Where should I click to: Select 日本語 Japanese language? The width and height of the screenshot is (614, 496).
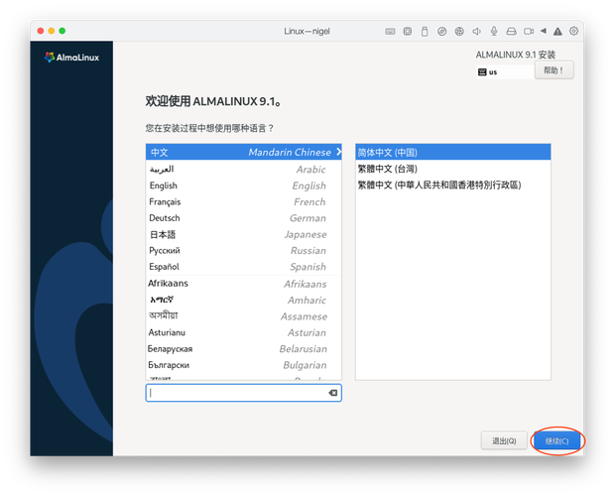point(244,234)
